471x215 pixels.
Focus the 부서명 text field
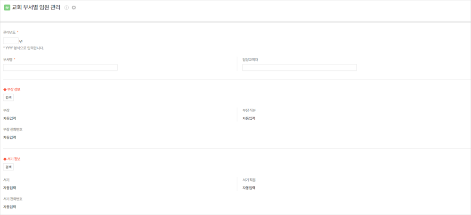click(60, 68)
